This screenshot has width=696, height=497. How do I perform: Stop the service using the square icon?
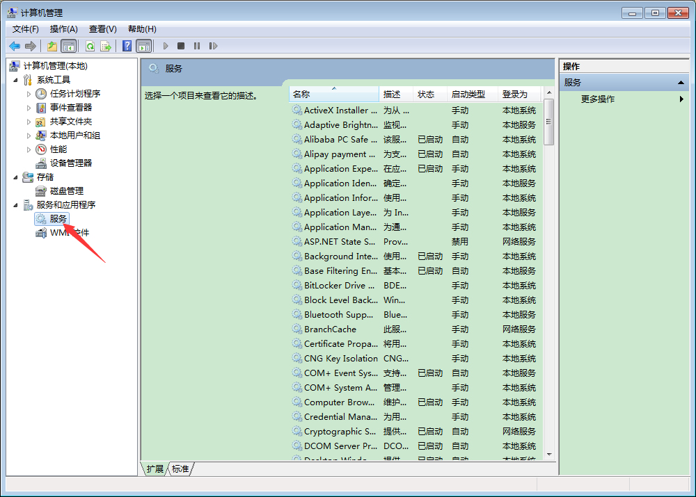(181, 46)
